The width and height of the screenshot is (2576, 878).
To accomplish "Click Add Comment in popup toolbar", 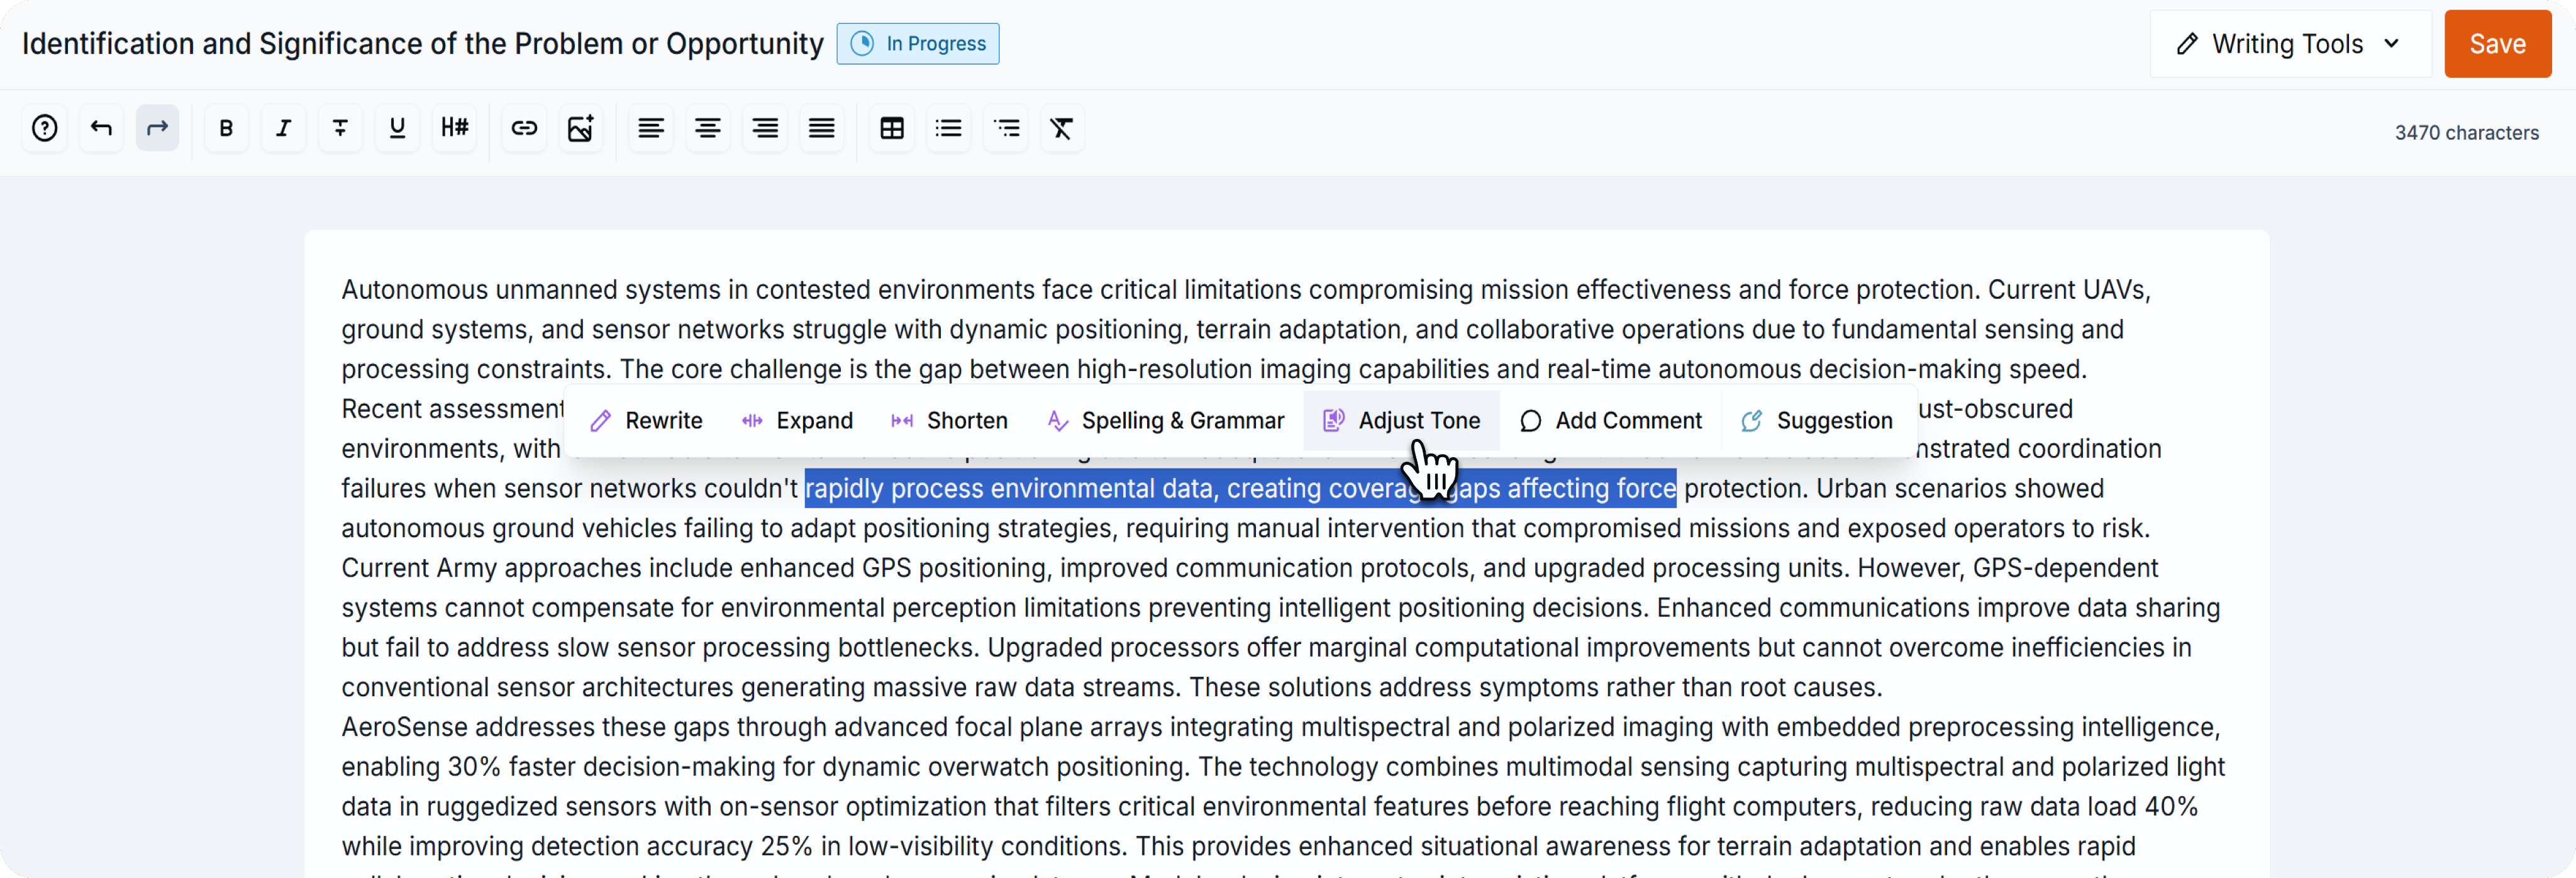I will click(x=1611, y=421).
